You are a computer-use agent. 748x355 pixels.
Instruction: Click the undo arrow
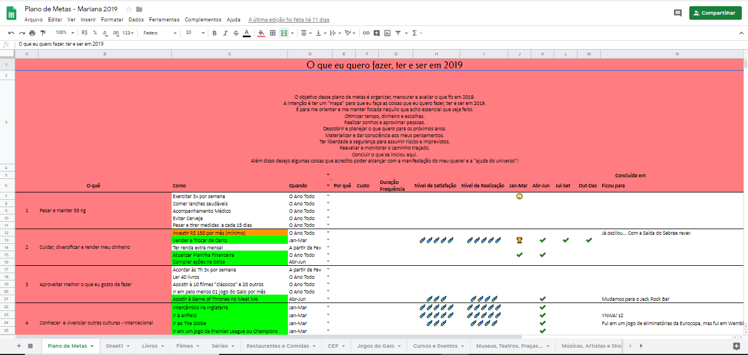coord(11,33)
